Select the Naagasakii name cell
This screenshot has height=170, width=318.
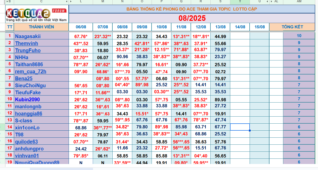(x=41, y=36)
